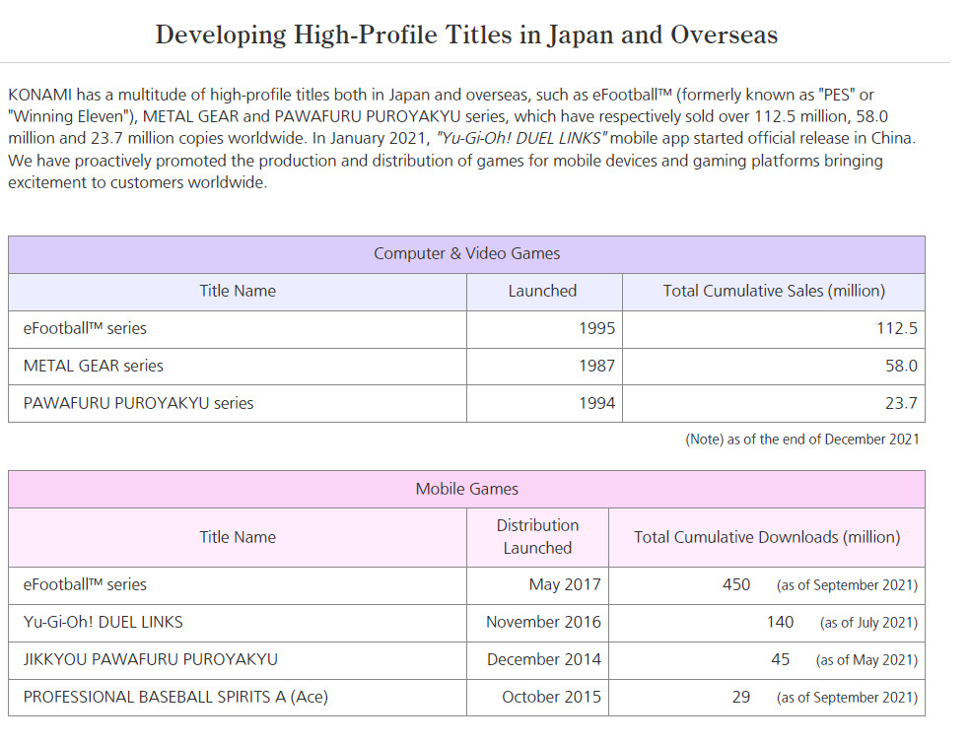Click 'Total Cumulative Downloads (million)' header
Screen dimensions: 970x744
(766, 537)
